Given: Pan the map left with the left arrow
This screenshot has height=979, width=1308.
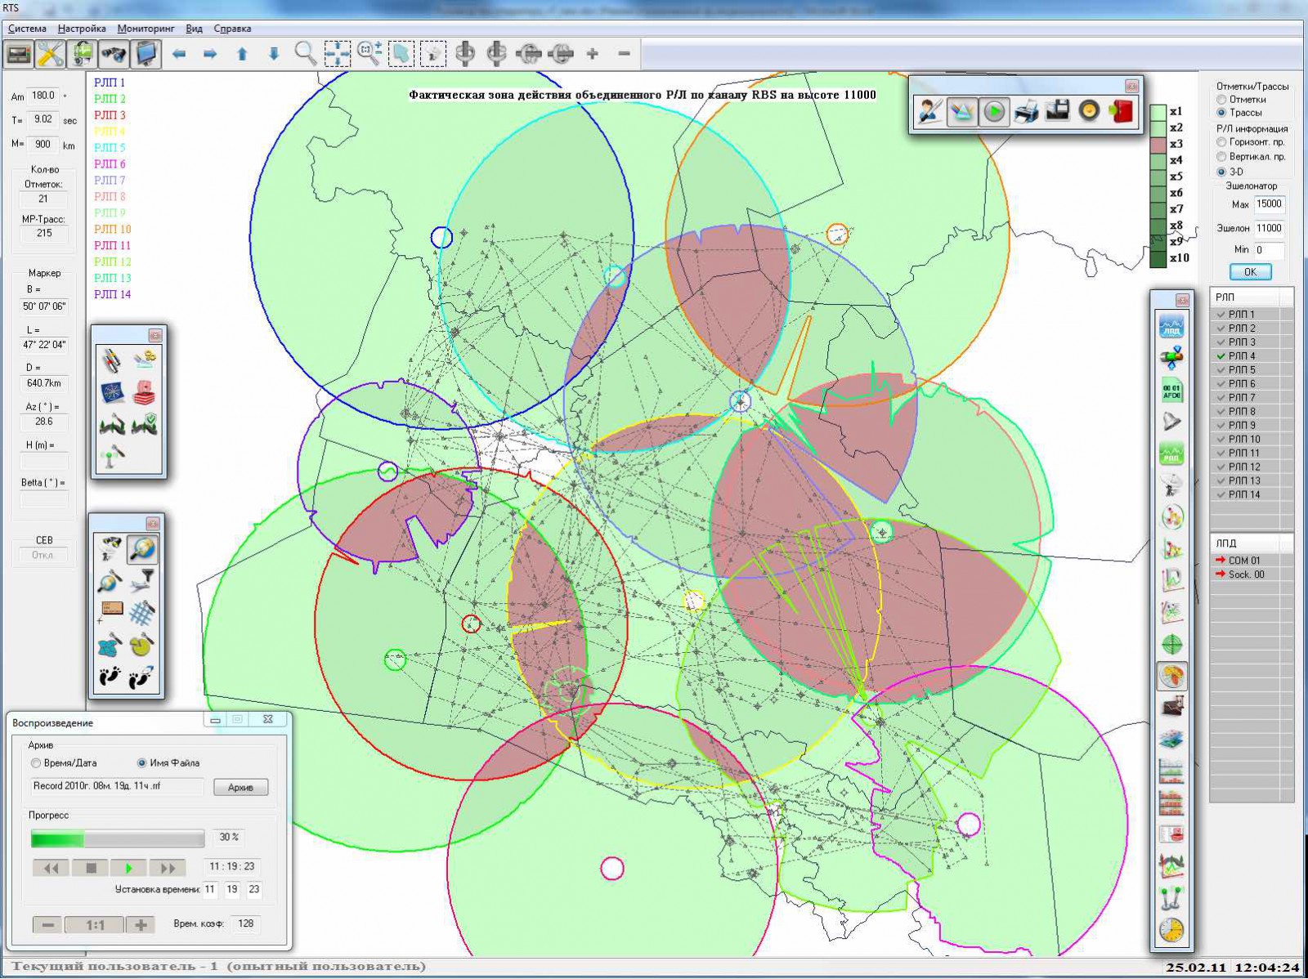Looking at the screenshot, I should pos(179,54).
